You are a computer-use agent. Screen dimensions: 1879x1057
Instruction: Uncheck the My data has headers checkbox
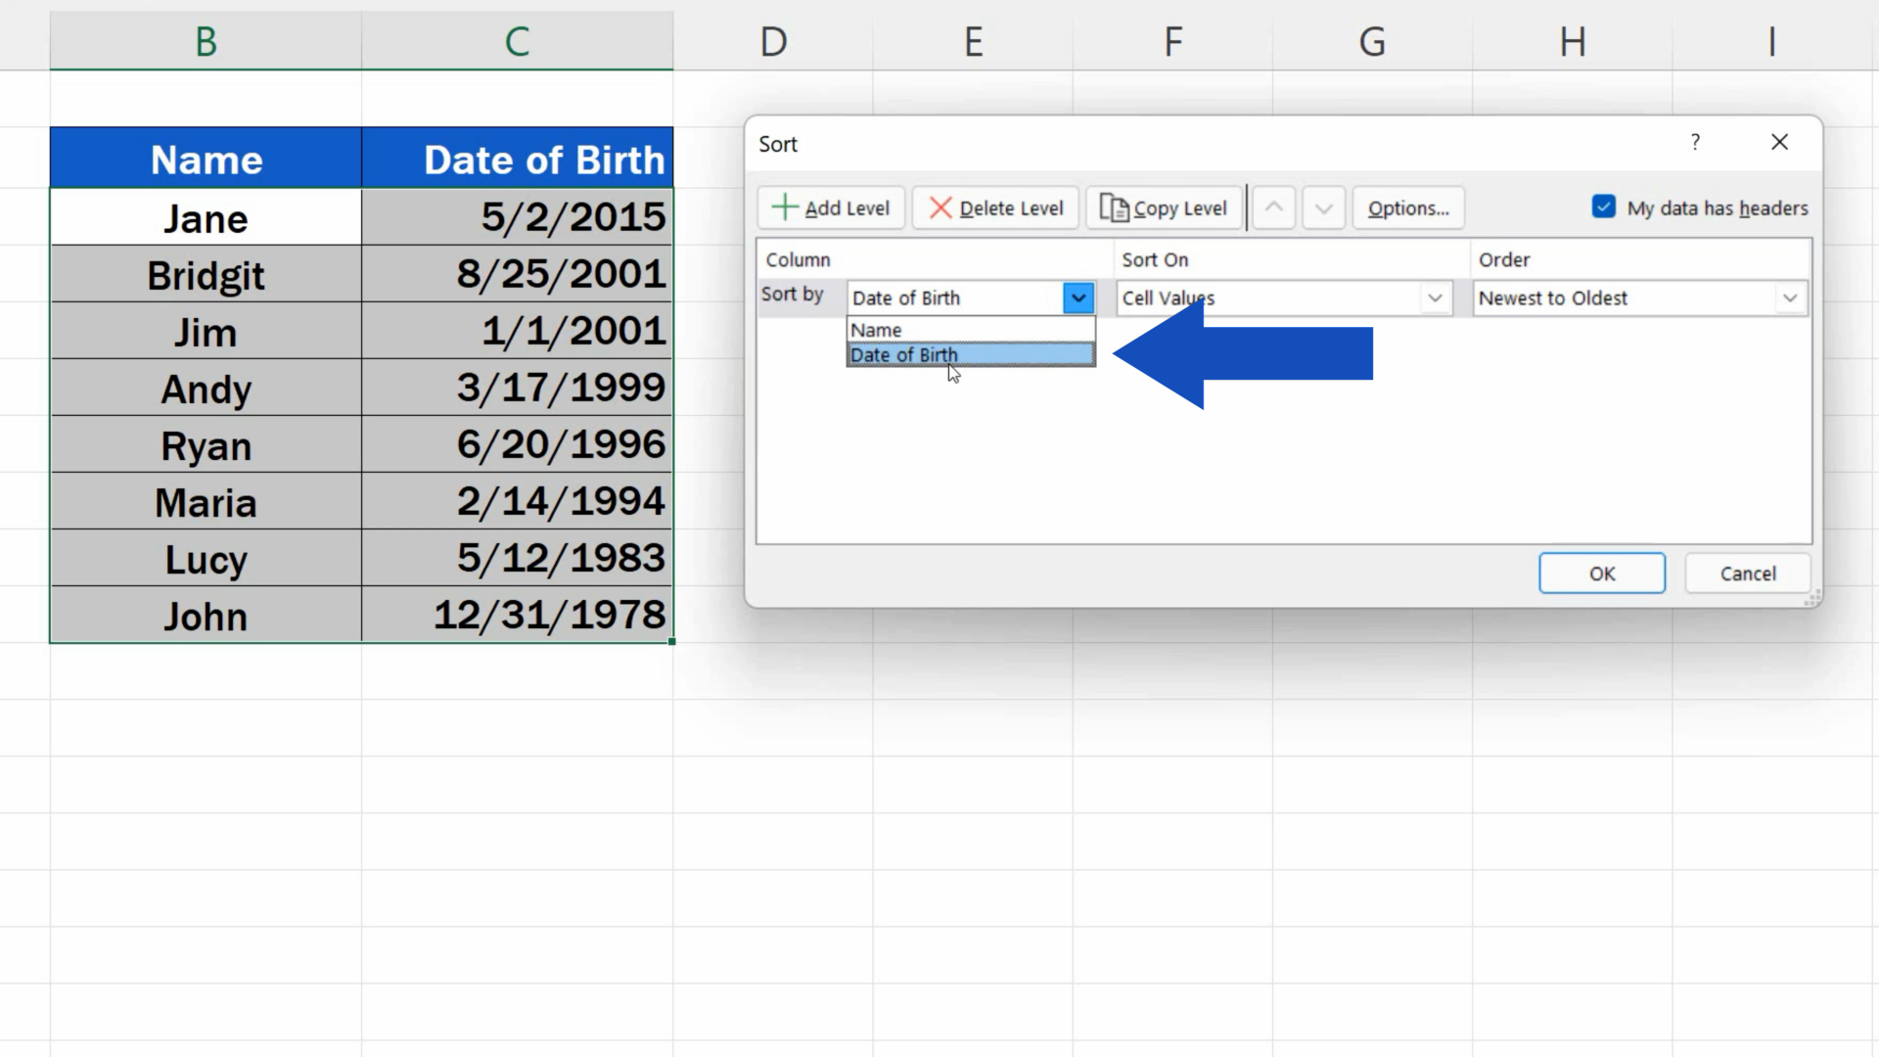[x=1602, y=207]
